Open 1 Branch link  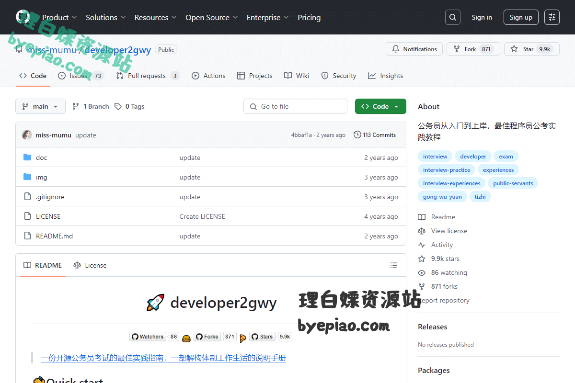[91, 106]
